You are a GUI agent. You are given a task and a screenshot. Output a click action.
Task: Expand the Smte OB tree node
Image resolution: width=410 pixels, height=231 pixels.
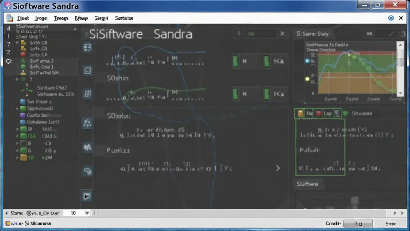17,43
